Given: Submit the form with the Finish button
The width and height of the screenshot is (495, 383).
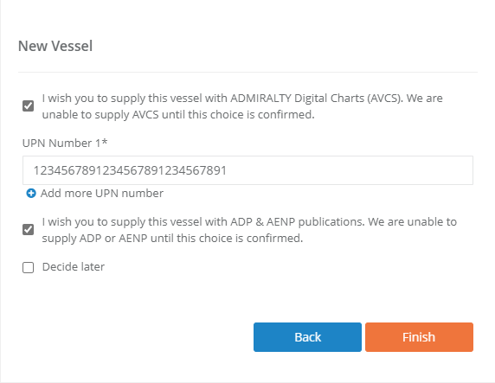Looking at the screenshot, I should [419, 337].
